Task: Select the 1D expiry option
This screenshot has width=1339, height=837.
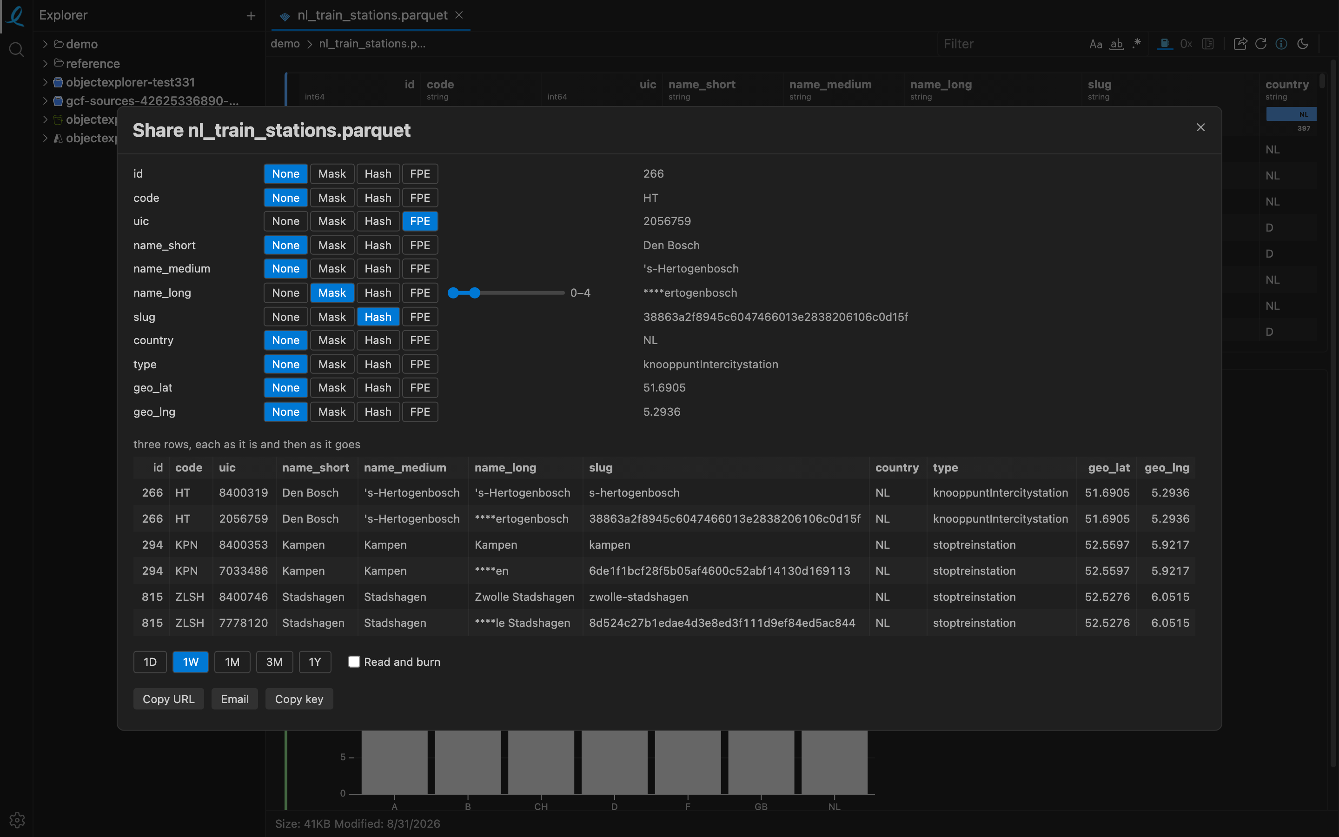Action: (150, 662)
